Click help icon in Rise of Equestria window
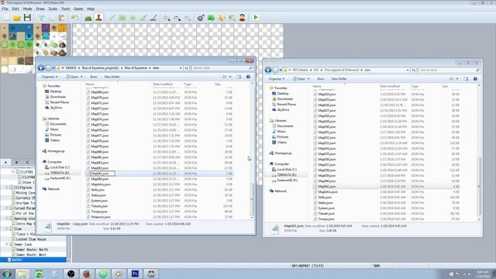The height and width of the screenshot is (279, 496). pyautogui.click(x=248, y=77)
